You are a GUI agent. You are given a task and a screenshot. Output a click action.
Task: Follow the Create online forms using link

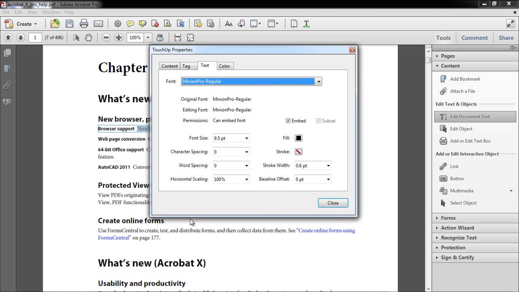(x=327, y=230)
